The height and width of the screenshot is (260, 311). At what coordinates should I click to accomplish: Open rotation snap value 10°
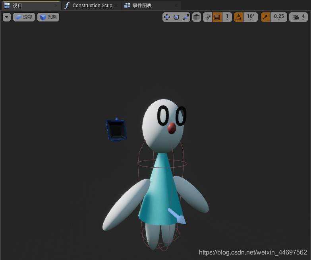(251, 17)
